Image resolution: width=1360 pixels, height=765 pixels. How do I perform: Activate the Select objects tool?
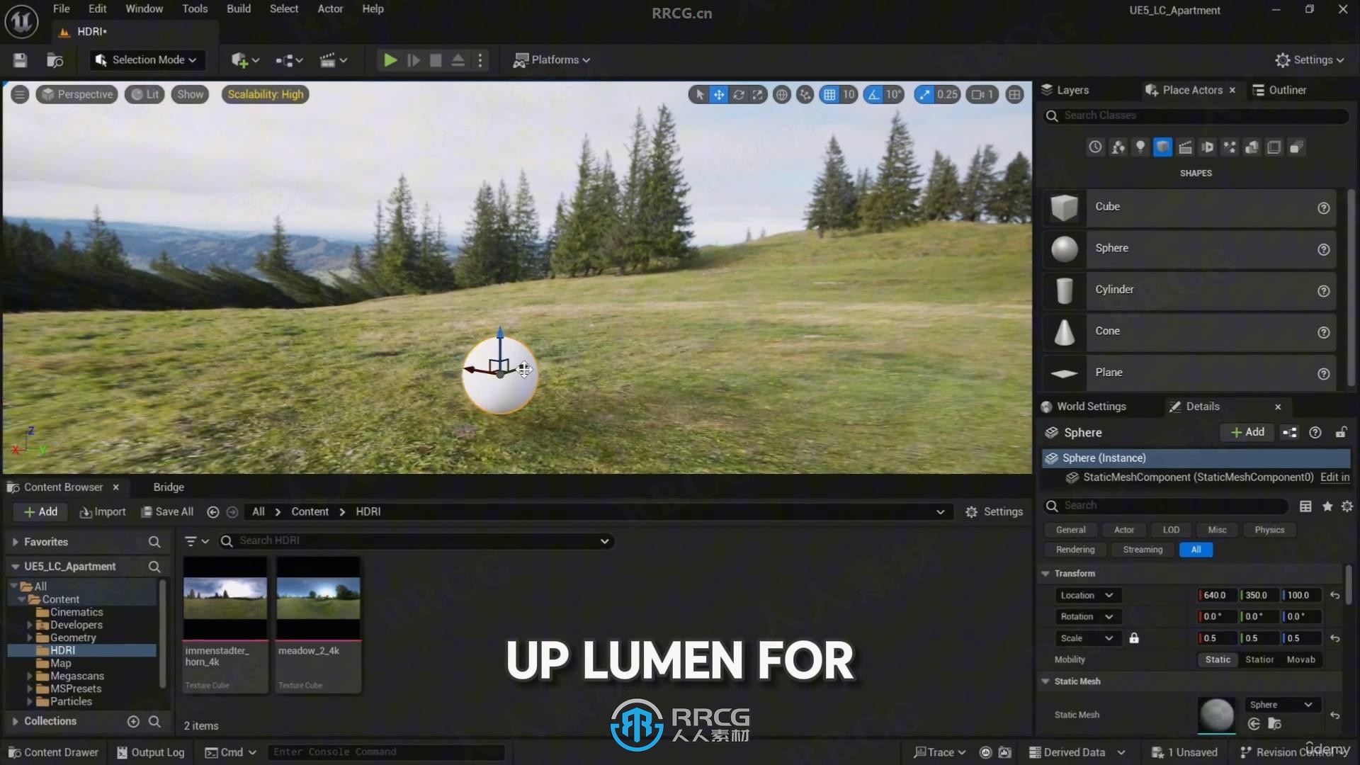click(700, 94)
